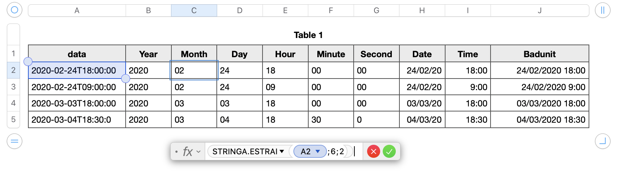Select column J header
618x173 pixels.
click(x=540, y=10)
